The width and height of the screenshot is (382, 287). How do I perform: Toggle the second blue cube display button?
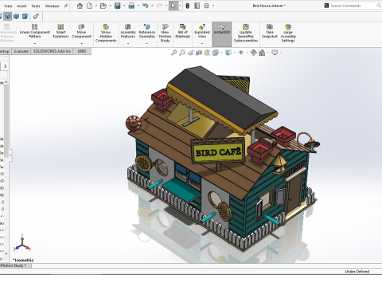(17, 17)
